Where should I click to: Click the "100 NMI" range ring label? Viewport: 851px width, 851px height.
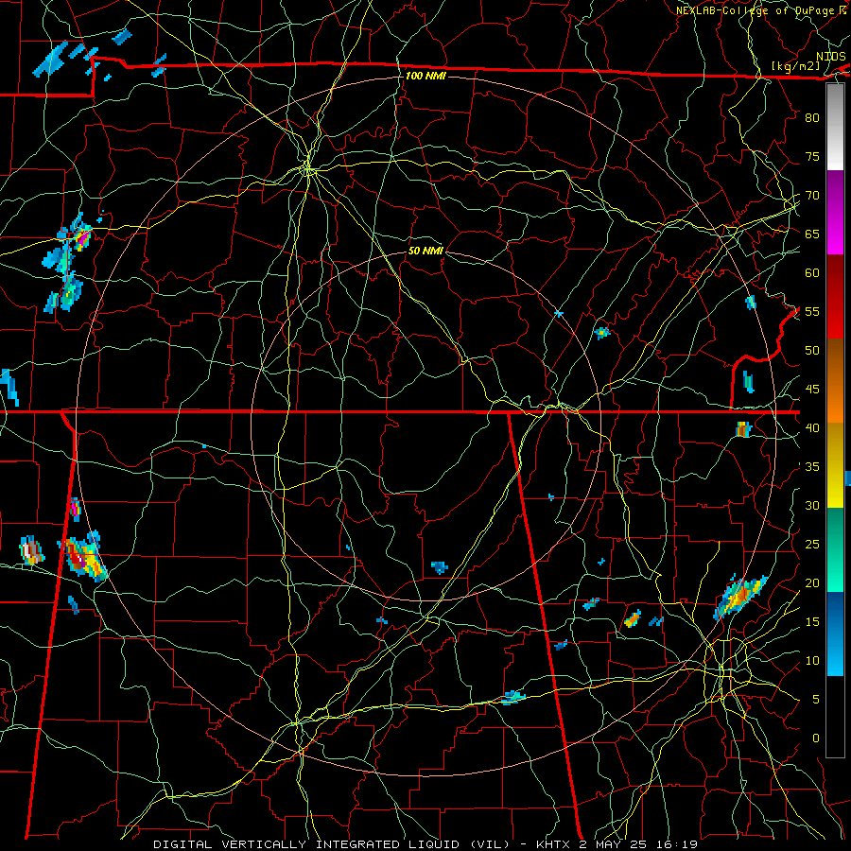(x=425, y=76)
